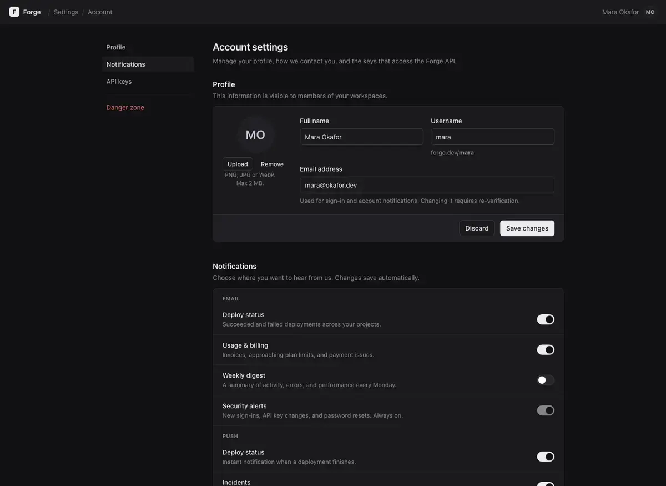This screenshot has width=666, height=486.
Task: Toggle email Deploy status notifications
Action: click(x=546, y=319)
